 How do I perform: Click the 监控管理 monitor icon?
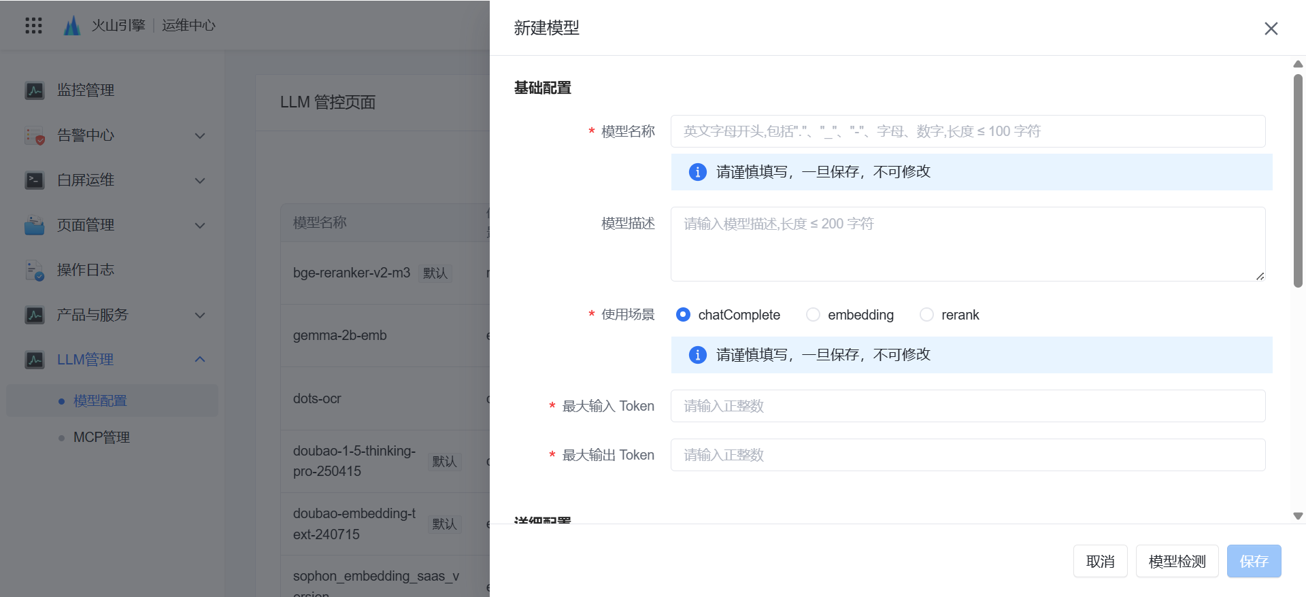pos(35,90)
